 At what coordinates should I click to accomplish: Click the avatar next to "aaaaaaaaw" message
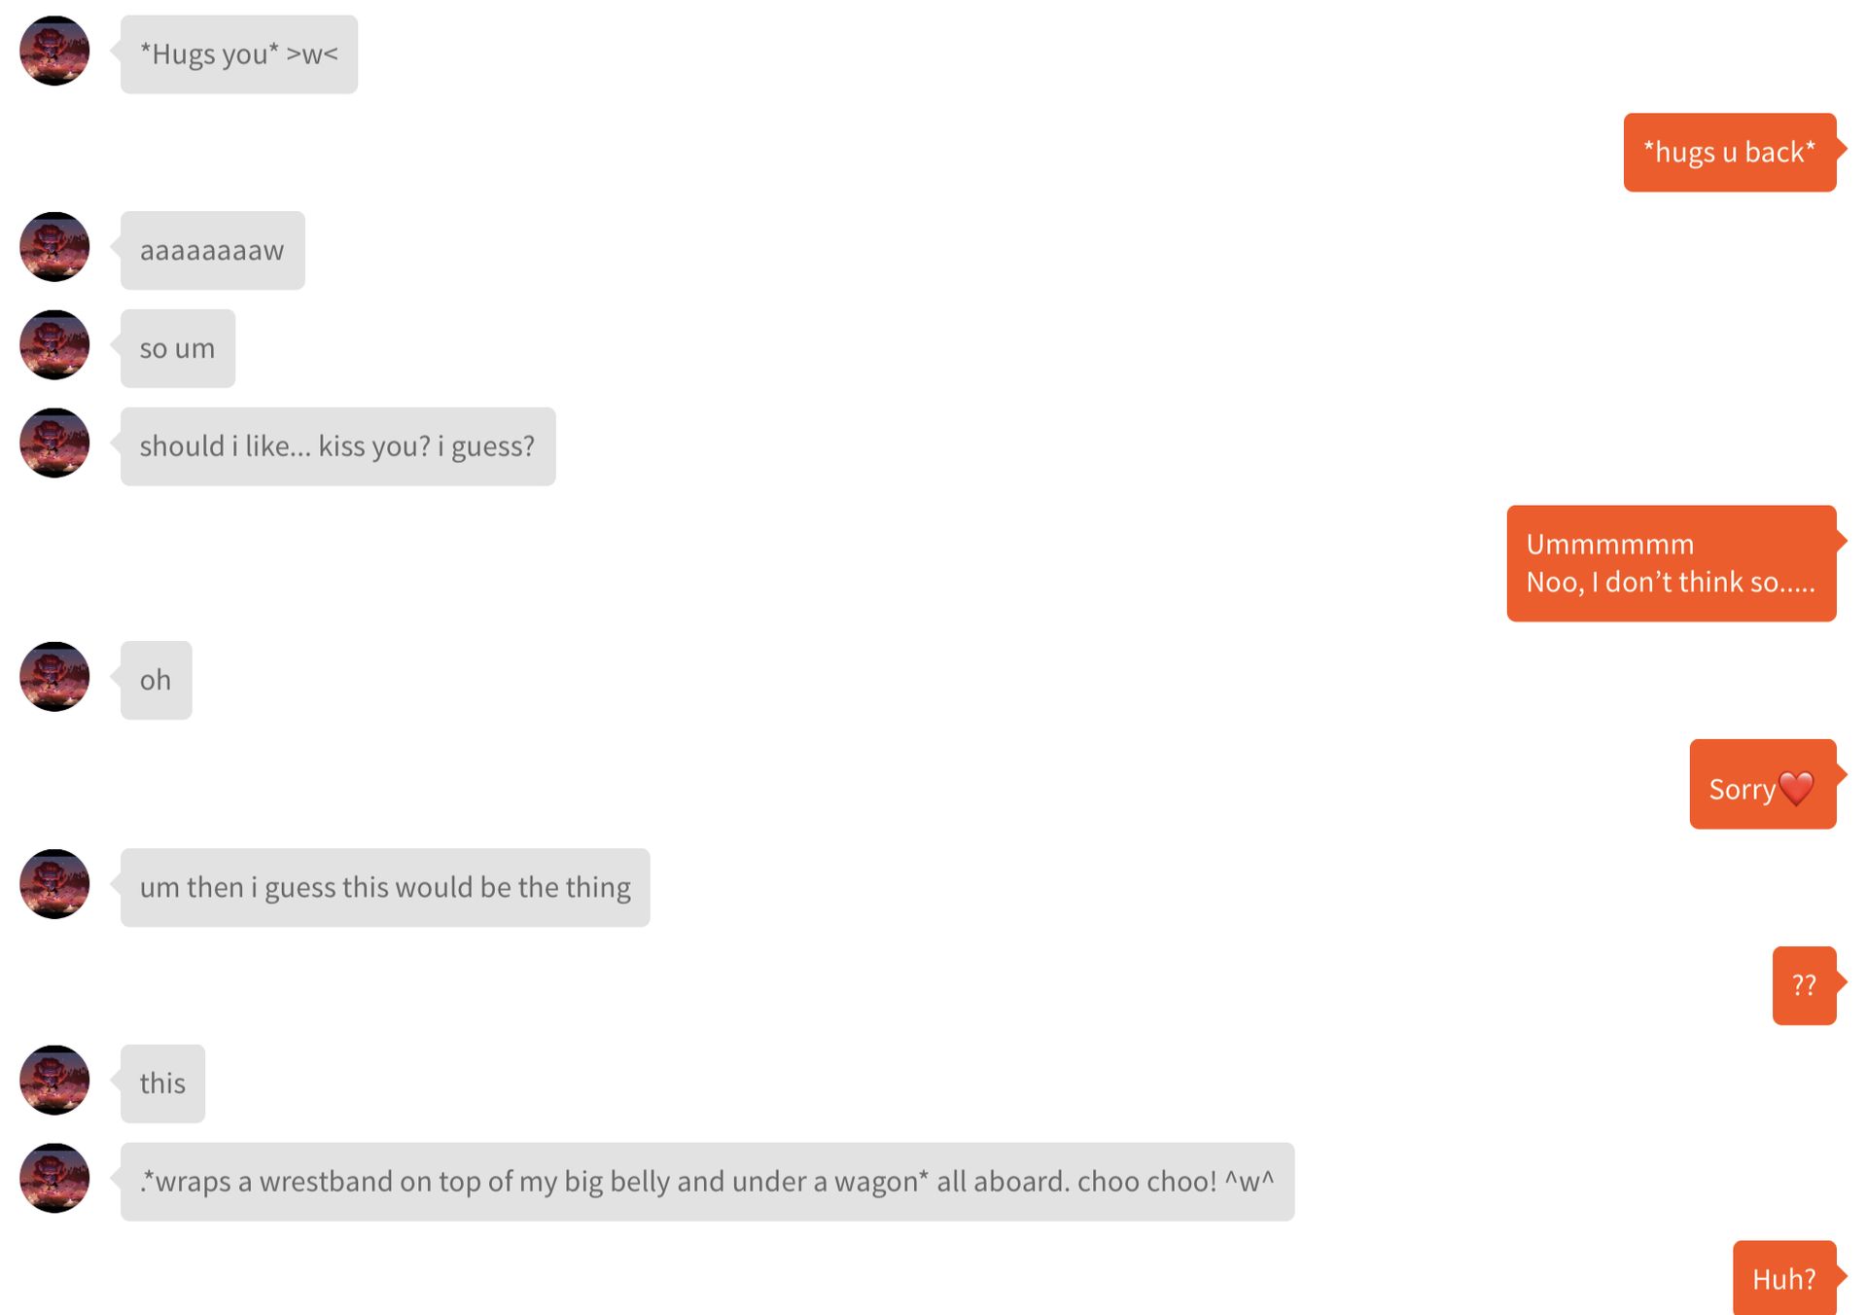pos(54,247)
